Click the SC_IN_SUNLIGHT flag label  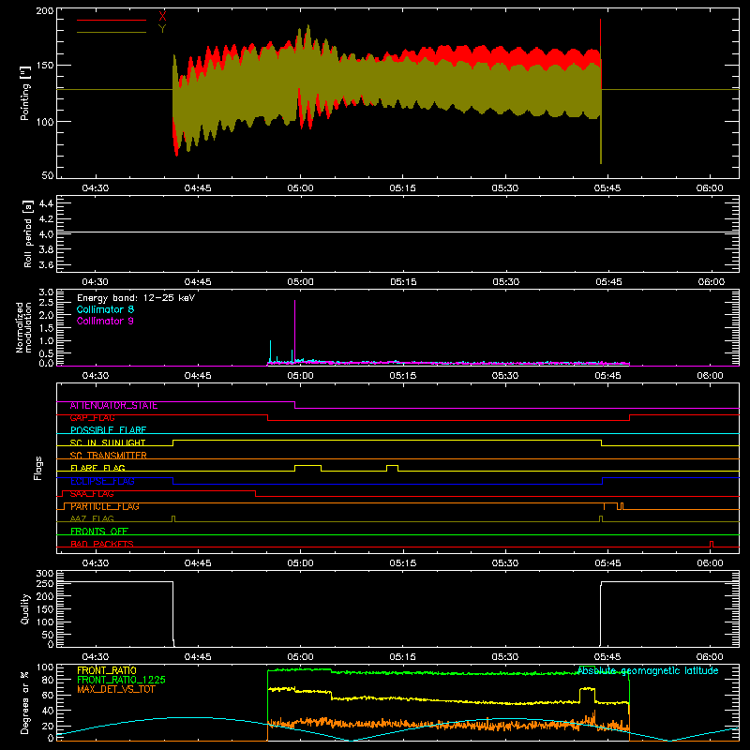click(108, 442)
